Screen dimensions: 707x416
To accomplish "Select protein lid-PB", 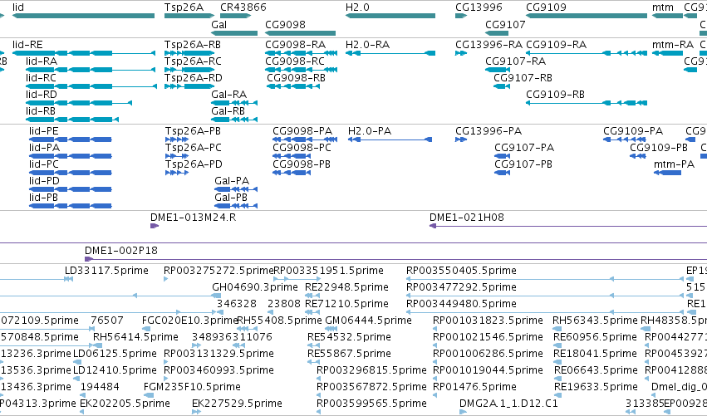I will point(71,207).
